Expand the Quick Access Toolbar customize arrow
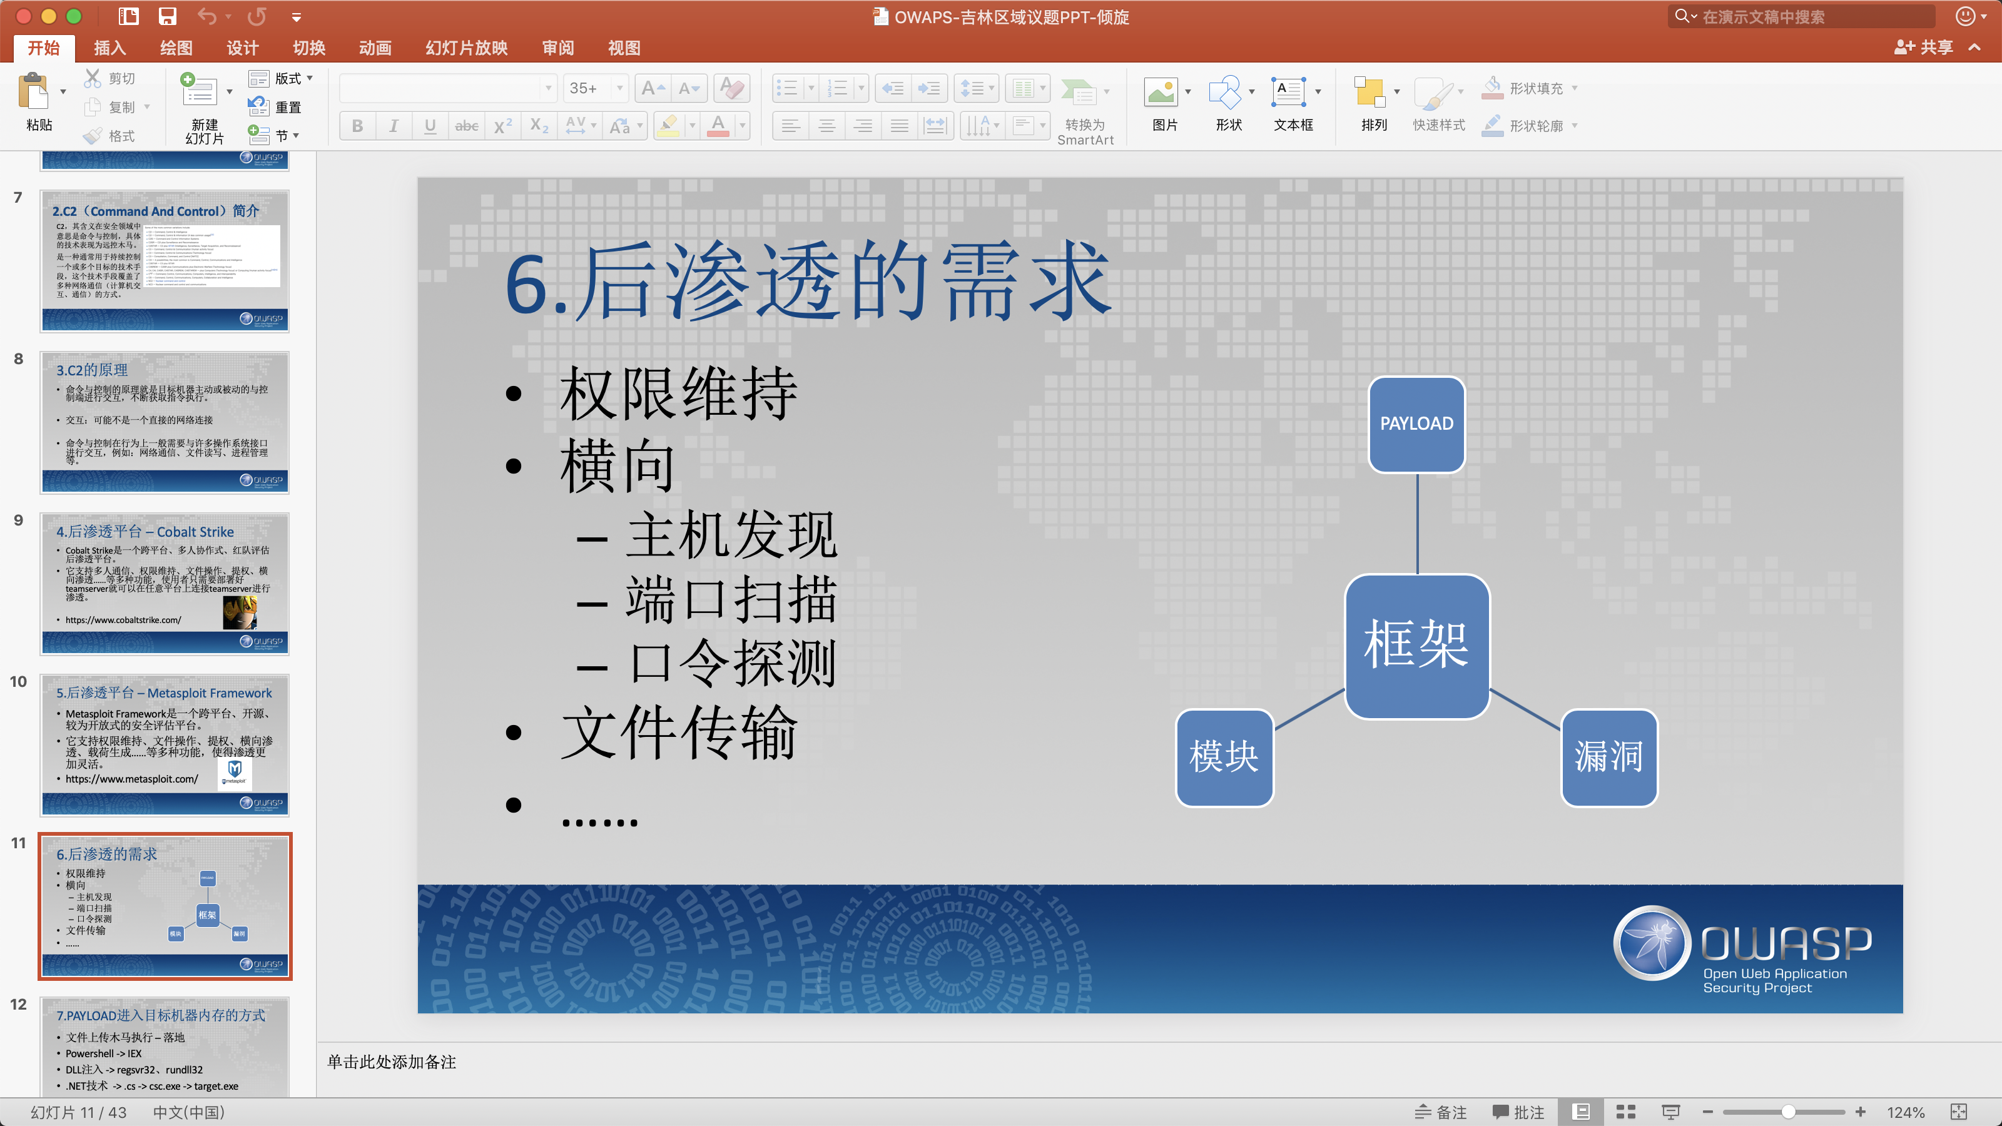2002x1126 pixels. pos(296,17)
